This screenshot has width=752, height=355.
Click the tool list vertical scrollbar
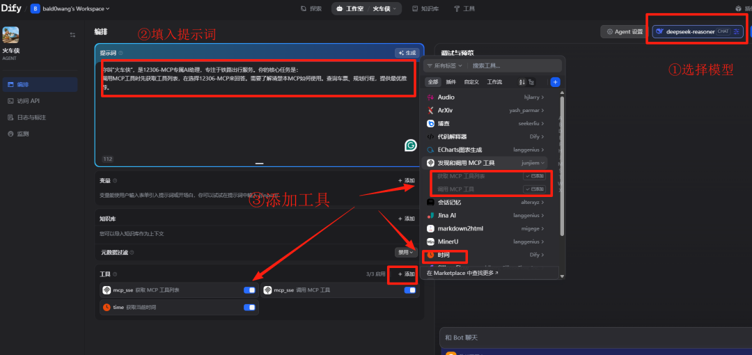(562, 166)
